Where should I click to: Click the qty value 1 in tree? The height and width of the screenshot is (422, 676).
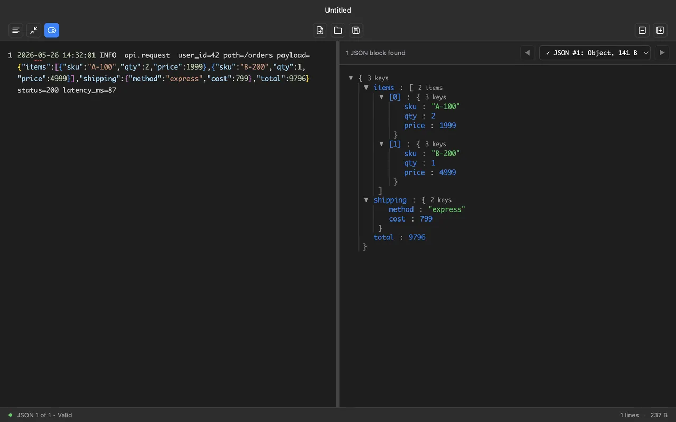pos(434,163)
